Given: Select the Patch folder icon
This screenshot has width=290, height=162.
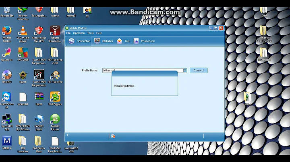Looking at the screenshot, I should tap(248, 99).
